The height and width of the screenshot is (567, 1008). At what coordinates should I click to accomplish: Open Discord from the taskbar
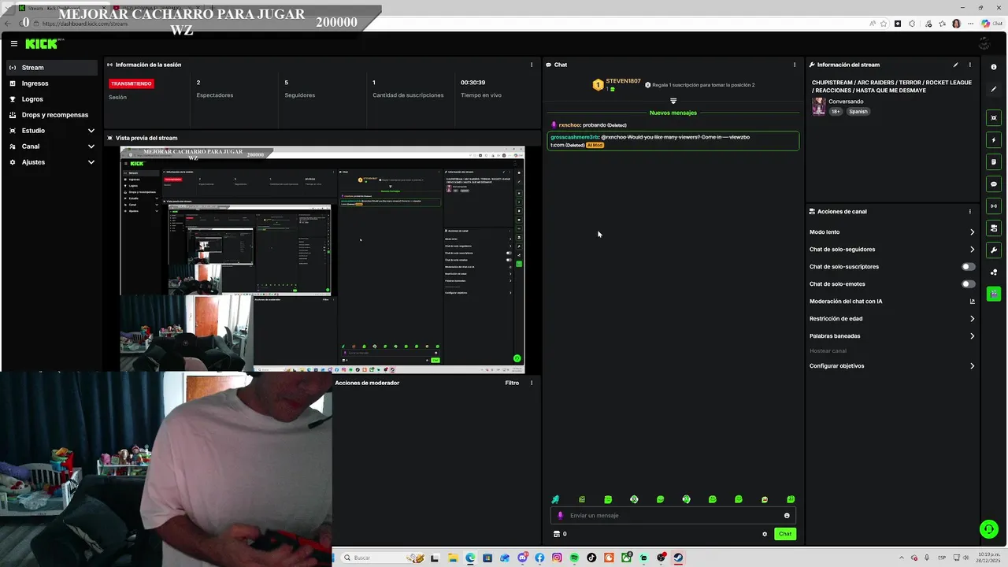[x=522, y=558]
